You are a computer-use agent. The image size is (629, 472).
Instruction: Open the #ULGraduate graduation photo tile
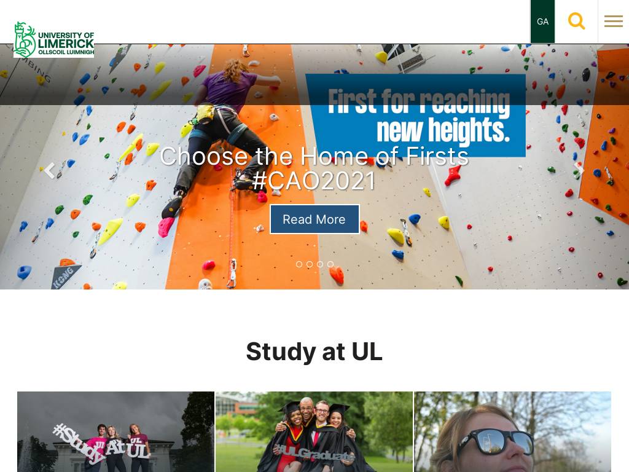(314, 432)
